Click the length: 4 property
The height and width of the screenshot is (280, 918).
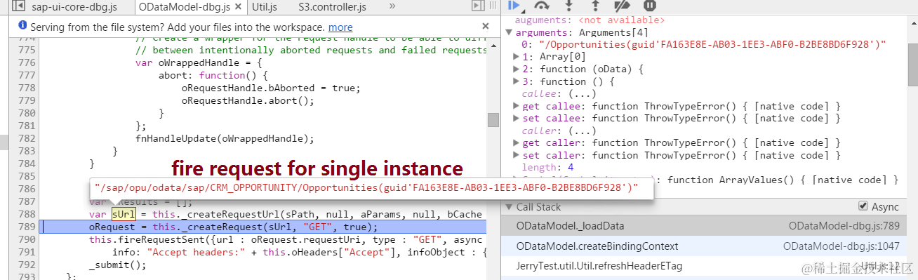547,167
